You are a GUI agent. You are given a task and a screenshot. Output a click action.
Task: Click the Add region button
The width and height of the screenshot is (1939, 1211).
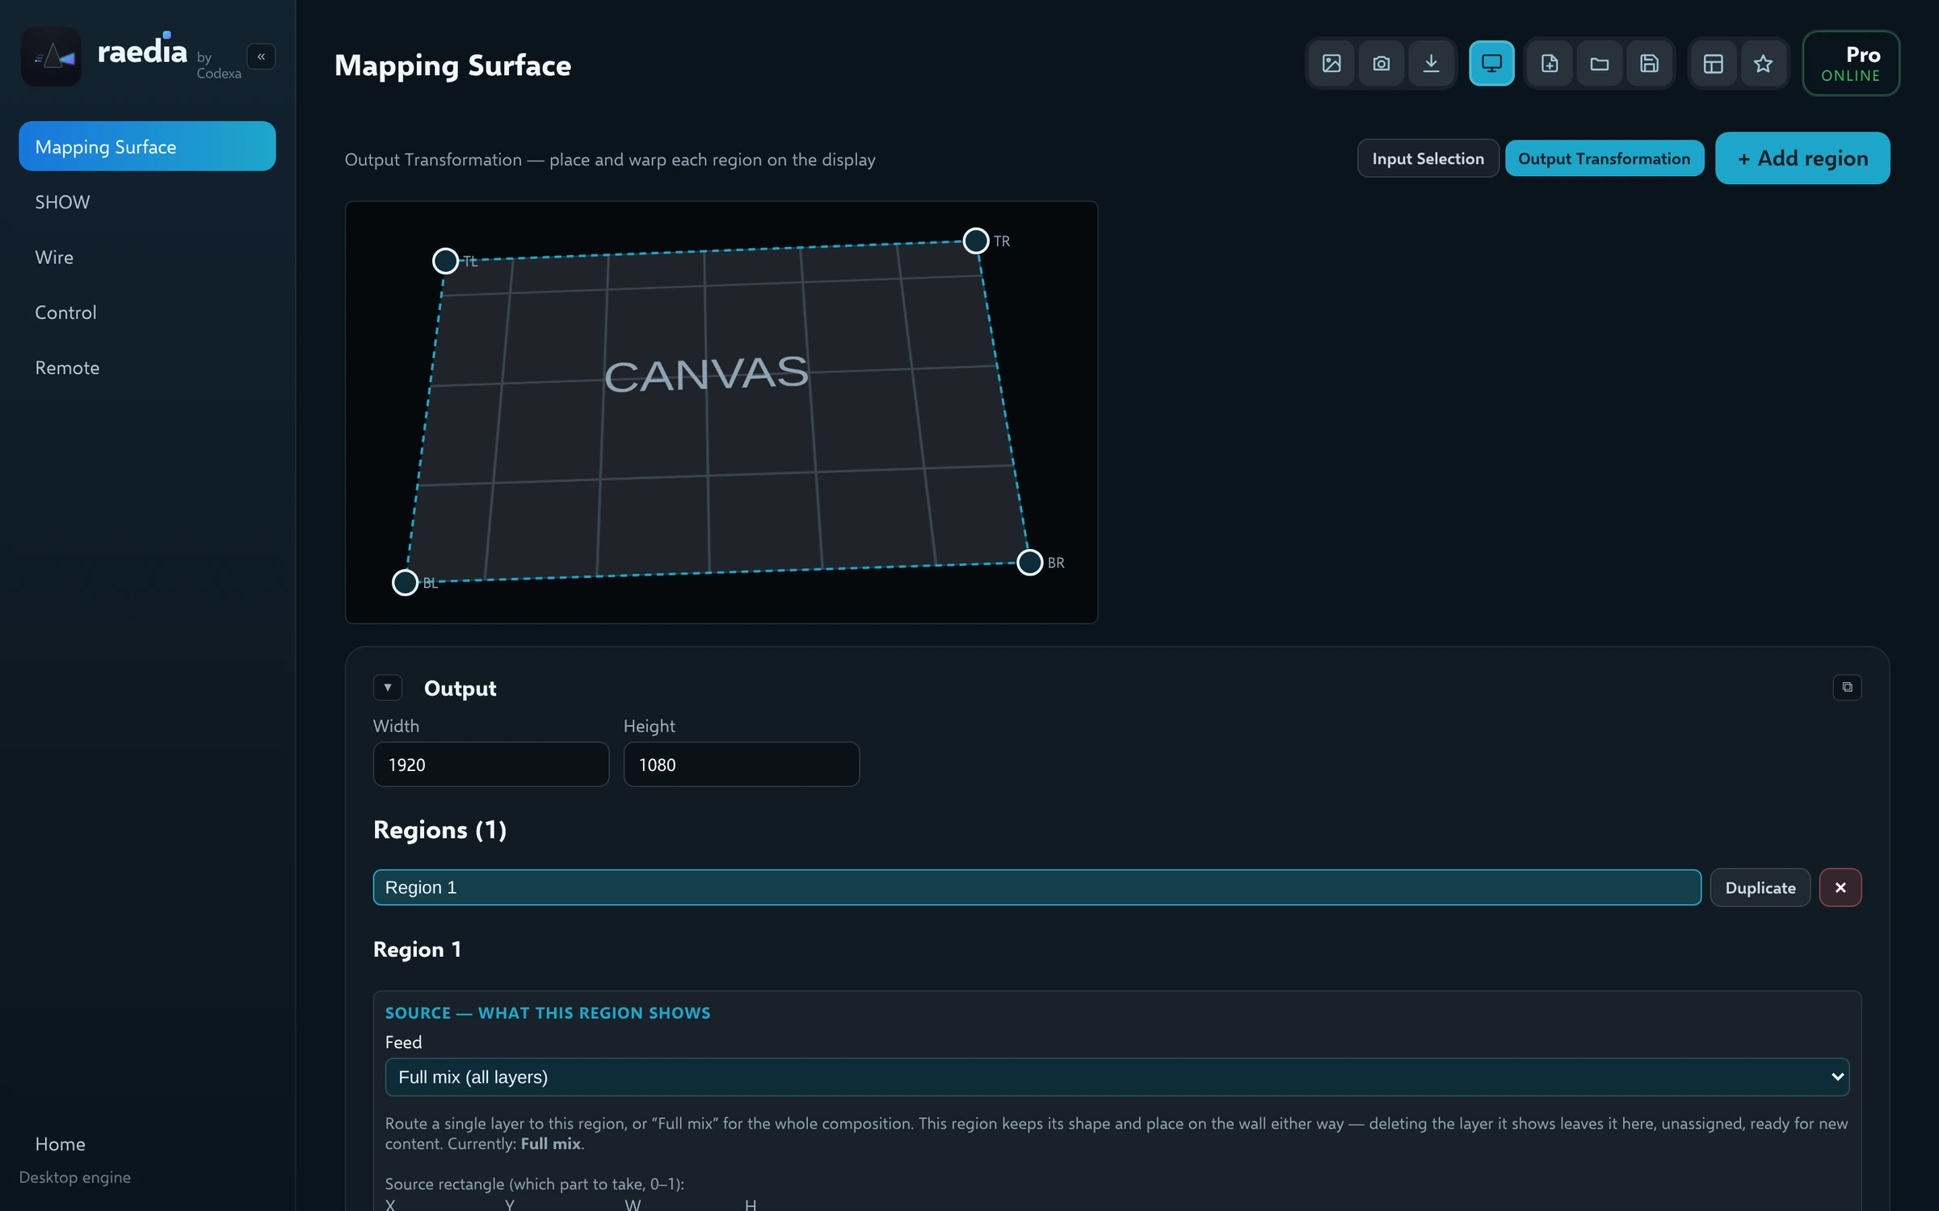[x=1802, y=158]
